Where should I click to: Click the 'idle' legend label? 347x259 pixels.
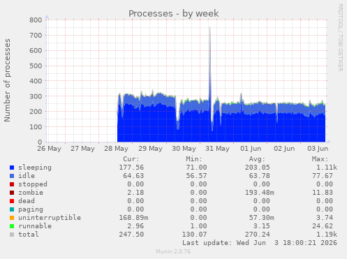(27, 176)
